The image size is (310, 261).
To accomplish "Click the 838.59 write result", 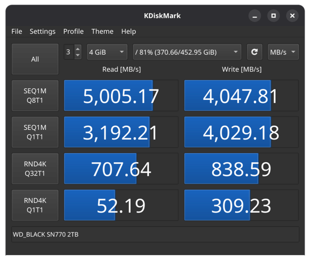I will (x=241, y=169).
